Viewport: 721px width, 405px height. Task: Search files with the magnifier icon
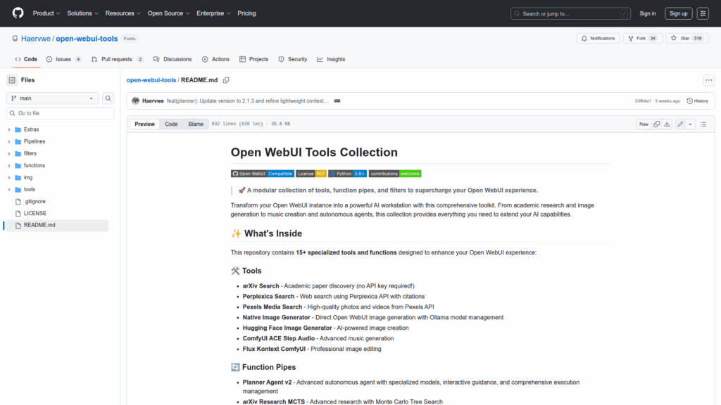pyautogui.click(x=108, y=98)
